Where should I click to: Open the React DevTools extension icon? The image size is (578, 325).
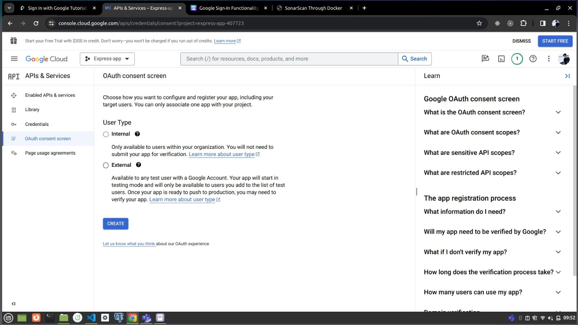pyautogui.click(x=497, y=23)
